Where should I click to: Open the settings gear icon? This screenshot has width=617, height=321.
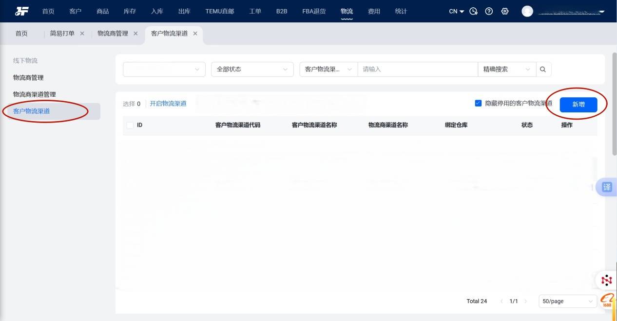click(x=505, y=11)
